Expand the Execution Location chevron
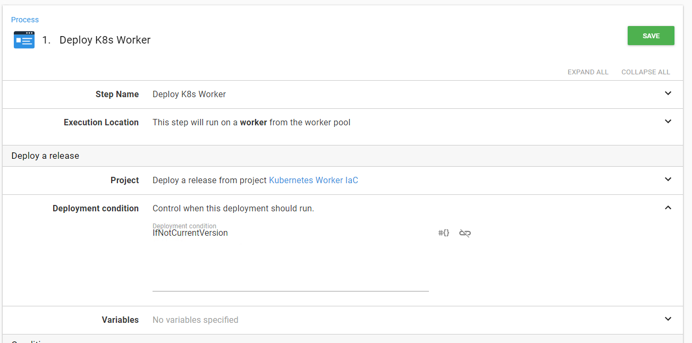 [668, 122]
